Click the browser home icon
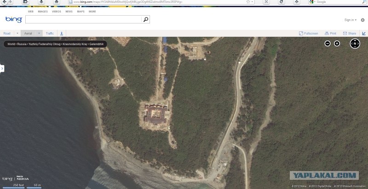The image size is (368, 189). click(x=56, y=2)
